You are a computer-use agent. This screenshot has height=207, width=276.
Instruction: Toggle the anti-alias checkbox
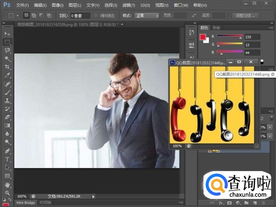96,15
